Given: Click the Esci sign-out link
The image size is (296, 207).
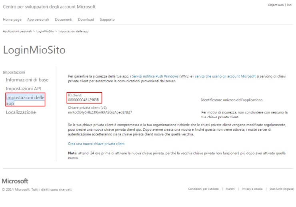Looking at the screenshot, I should tap(289, 5).
